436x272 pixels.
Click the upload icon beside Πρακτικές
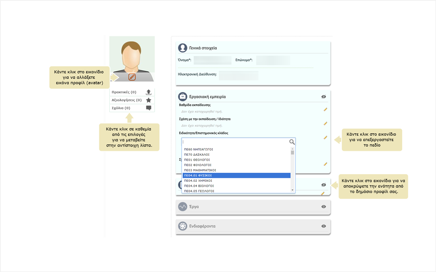(x=149, y=92)
